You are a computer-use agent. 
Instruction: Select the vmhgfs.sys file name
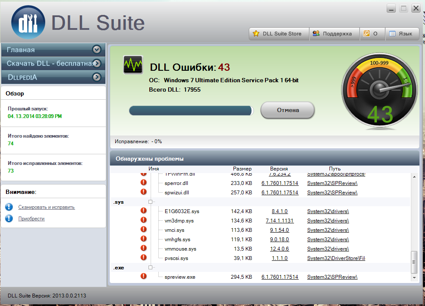pos(177,240)
